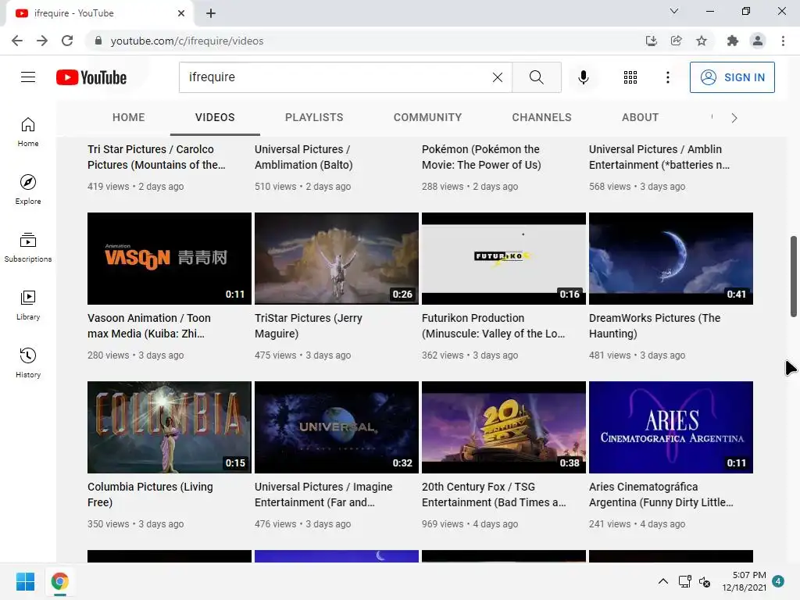Open tab search dropdown arrow
The image size is (800, 600).
674,11
